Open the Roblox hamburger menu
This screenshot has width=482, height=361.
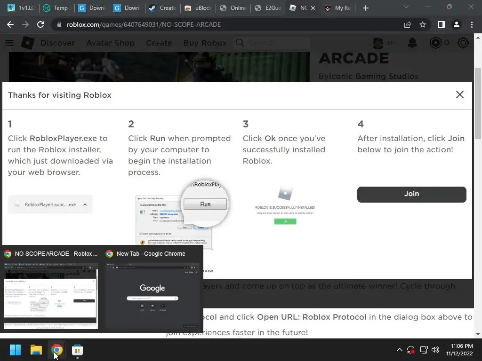point(9,43)
